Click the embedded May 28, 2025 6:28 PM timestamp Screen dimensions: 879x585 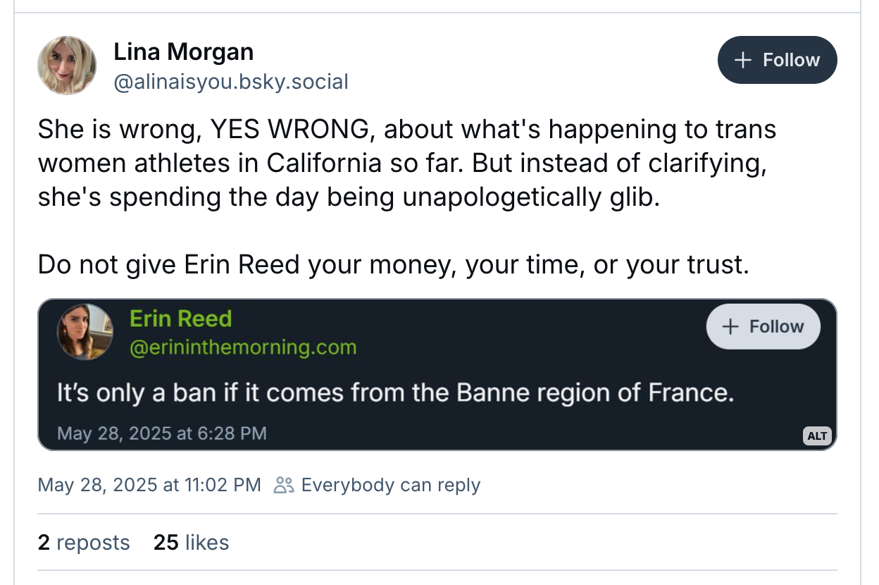162,432
